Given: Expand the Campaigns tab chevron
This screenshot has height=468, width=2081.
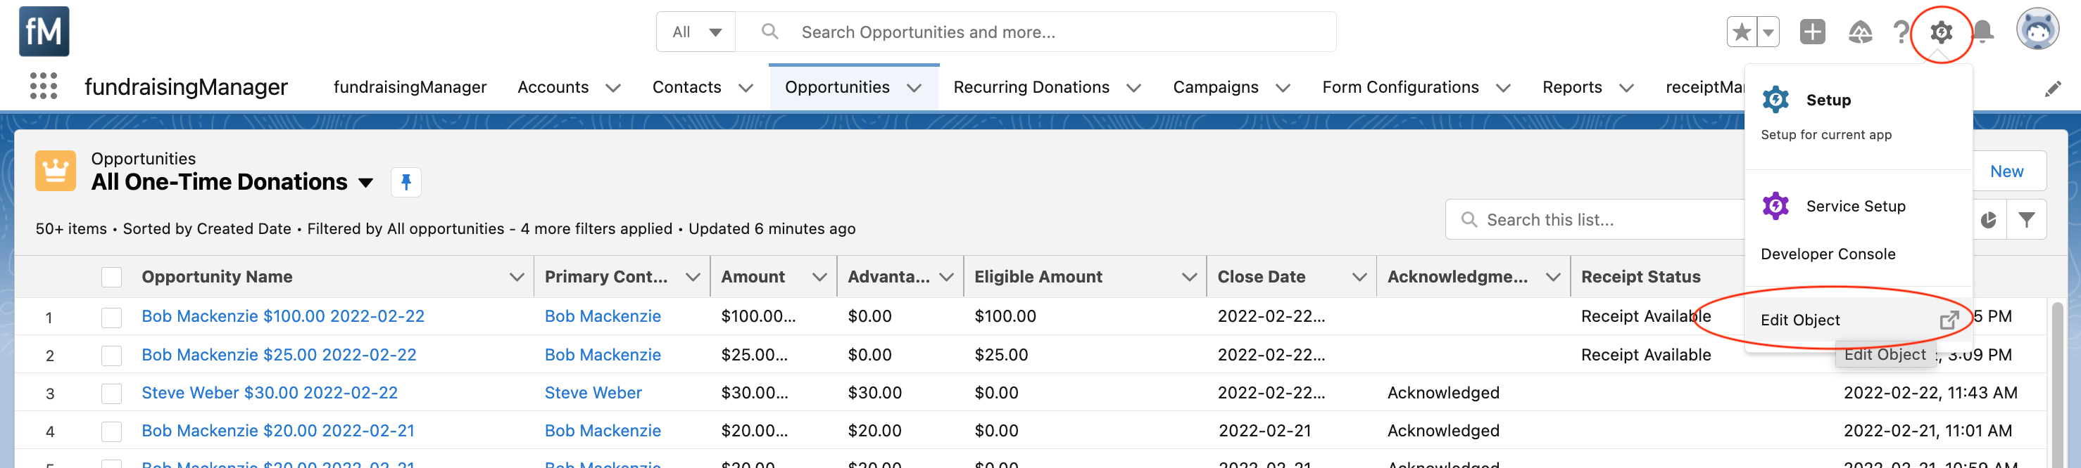Looking at the screenshot, I should (x=1282, y=88).
